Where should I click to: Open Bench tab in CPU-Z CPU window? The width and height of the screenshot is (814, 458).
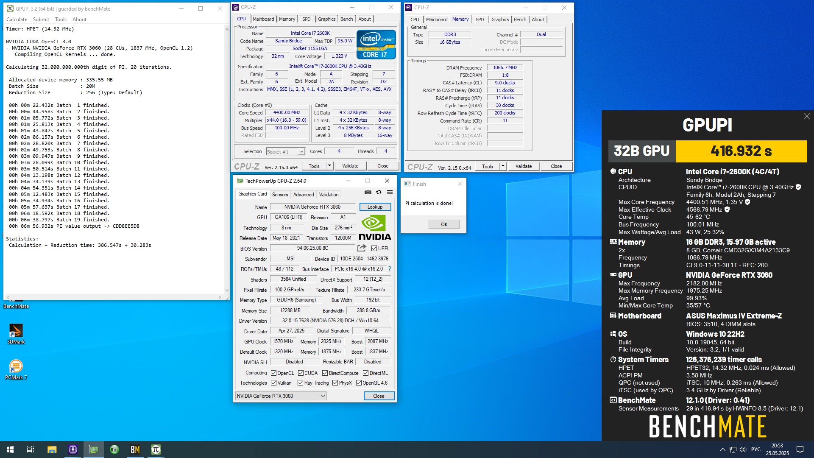346,19
